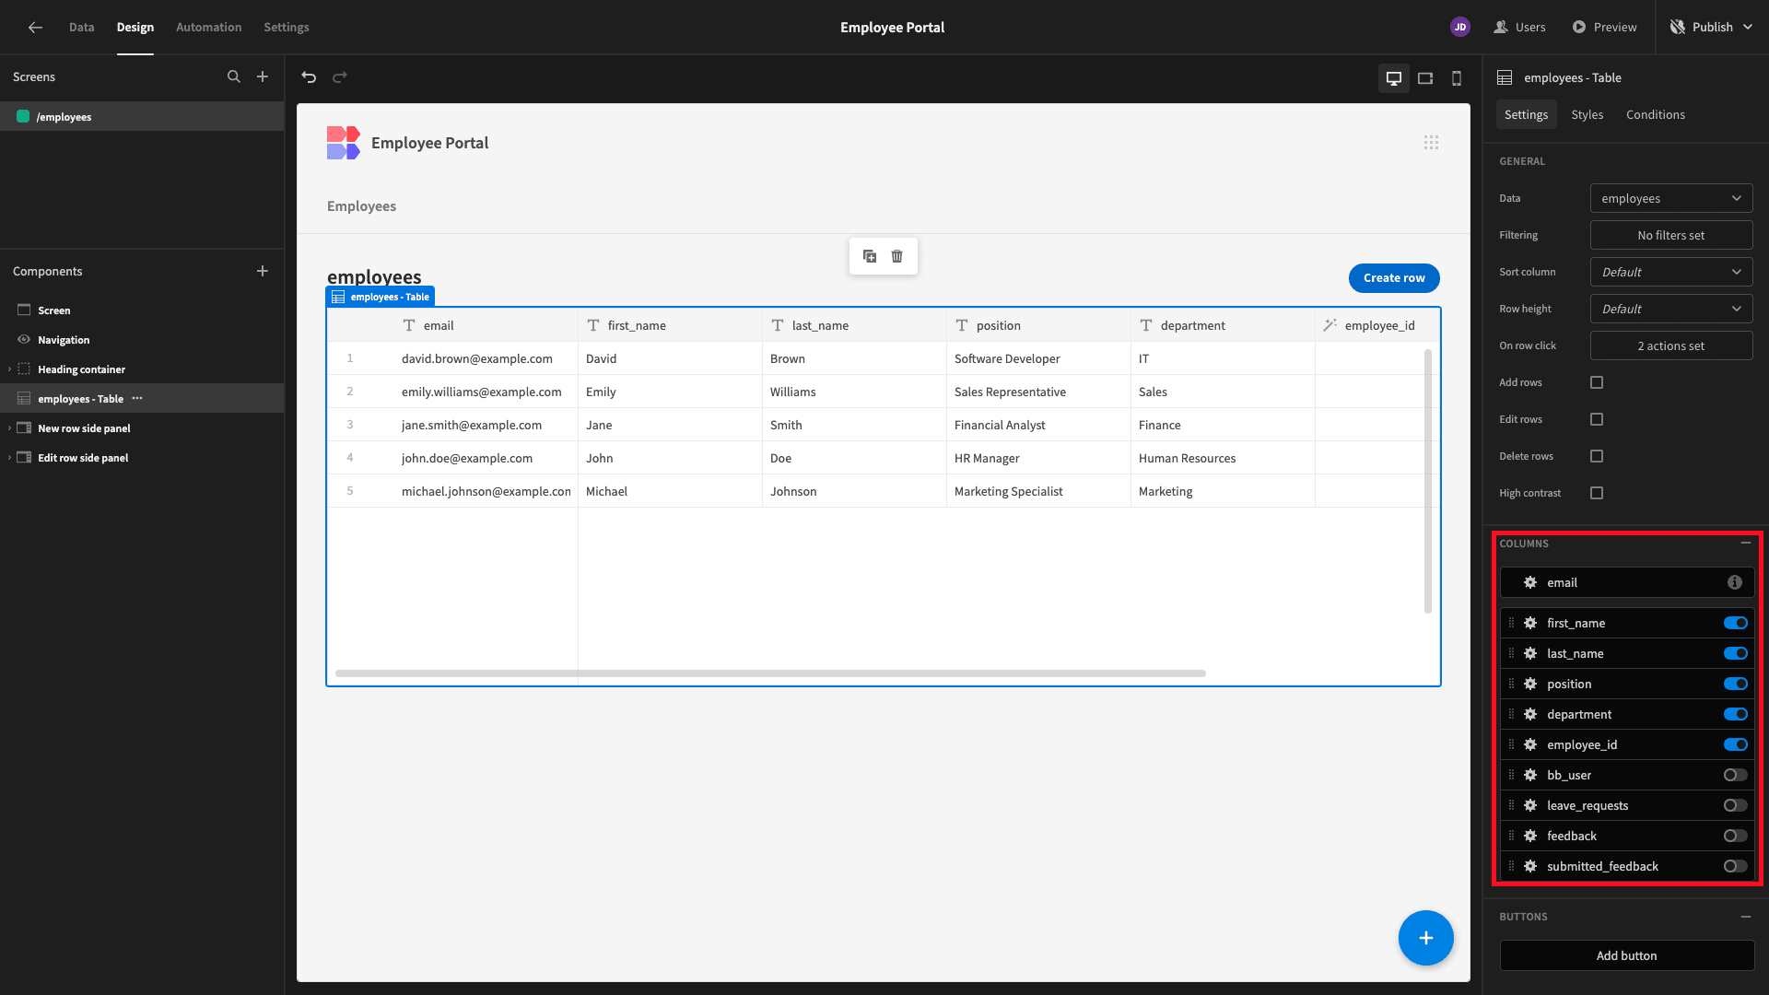Search screens with the magnifier icon
The image size is (1769, 995).
coord(234,77)
